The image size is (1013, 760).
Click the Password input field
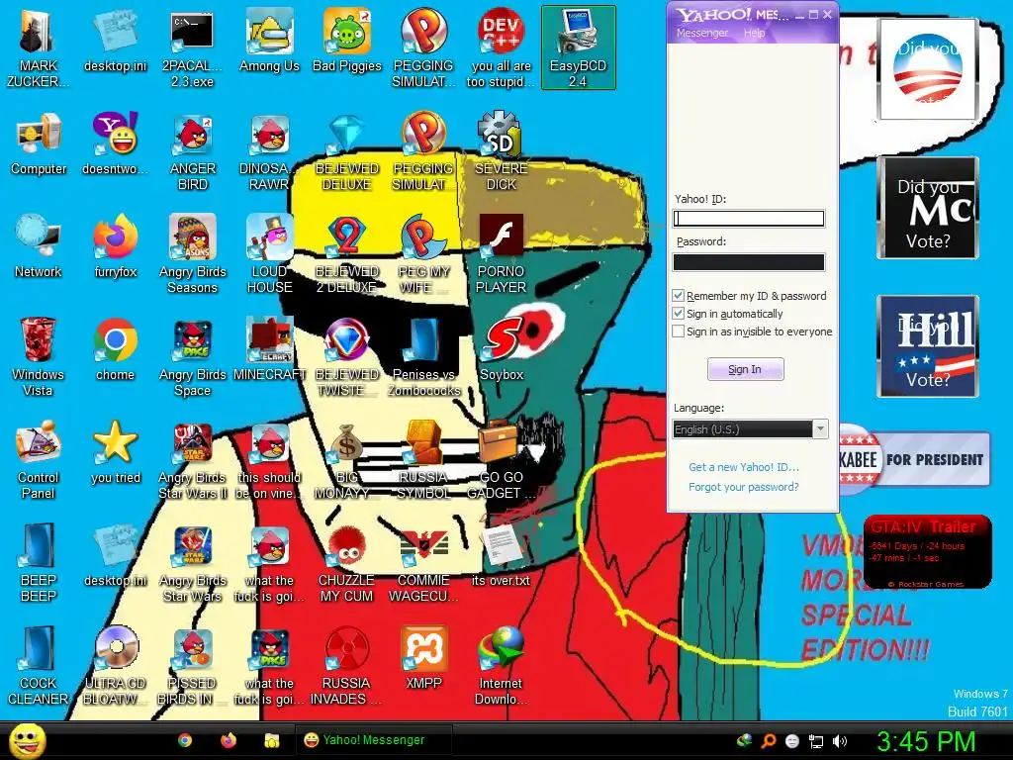[749, 261]
